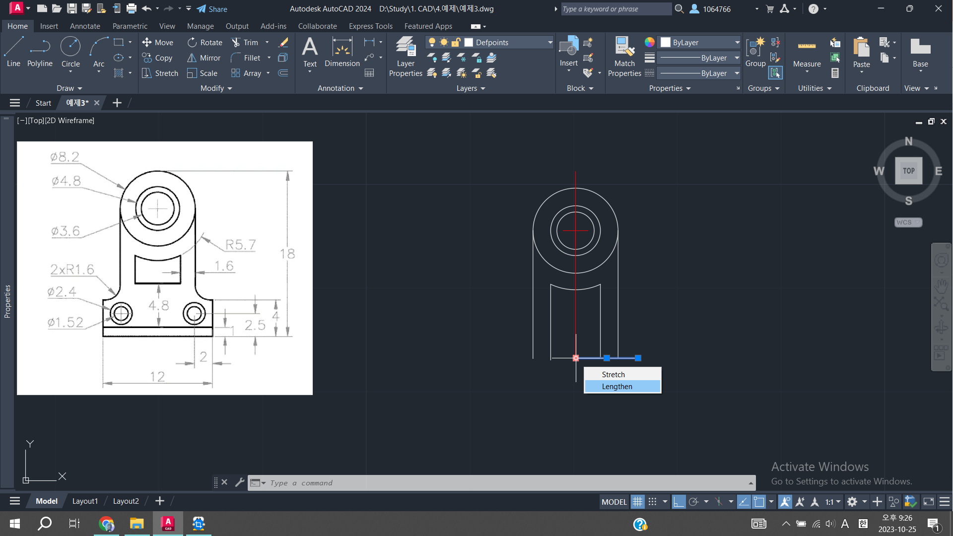The image size is (953, 536).
Task: Choose Lengthen from grip menu
Action: pos(617,387)
